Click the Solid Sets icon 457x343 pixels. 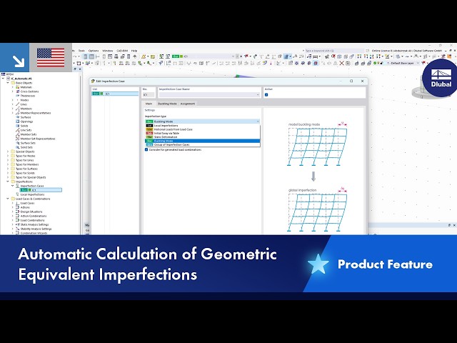[x=17, y=147]
